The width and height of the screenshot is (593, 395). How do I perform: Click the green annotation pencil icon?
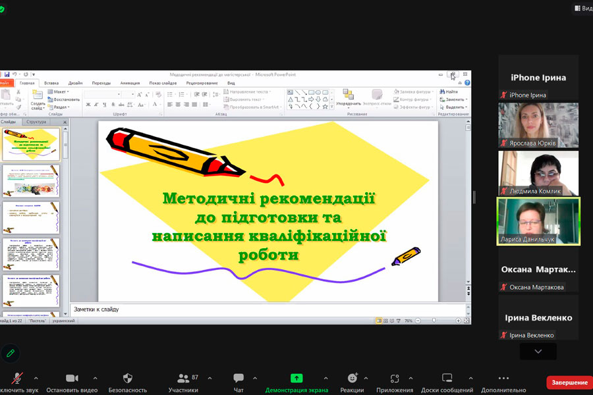(10, 353)
